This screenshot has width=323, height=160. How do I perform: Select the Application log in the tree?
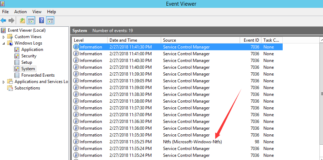click(x=32, y=50)
